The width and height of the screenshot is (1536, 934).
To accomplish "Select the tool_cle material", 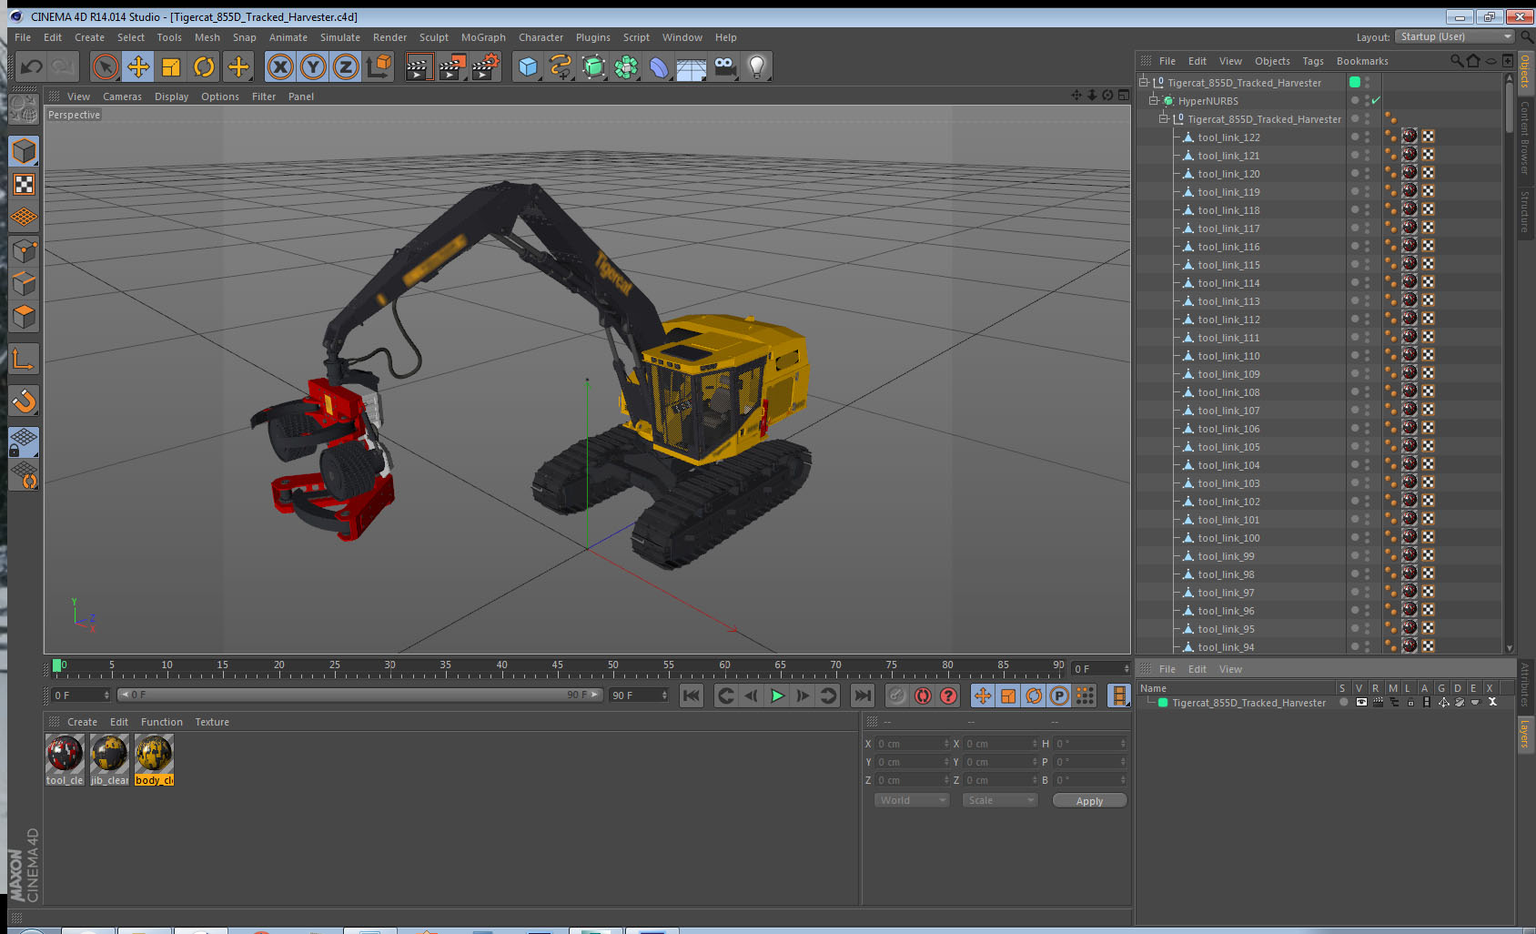I will pos(66,760).
